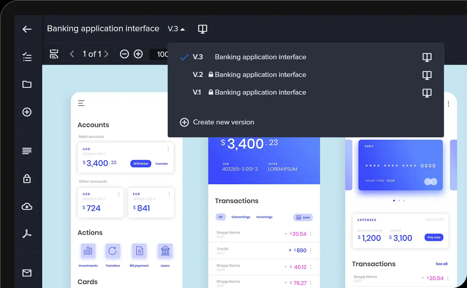The image size is (467, 288).
Task: Go to the previous page arrow
Action: click(x=72, y=54)
